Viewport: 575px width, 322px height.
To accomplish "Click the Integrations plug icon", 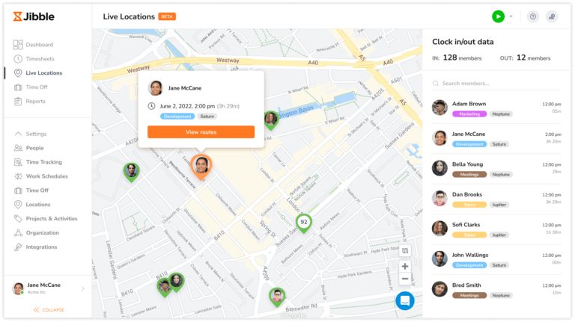I will click(x=18, y=247).
